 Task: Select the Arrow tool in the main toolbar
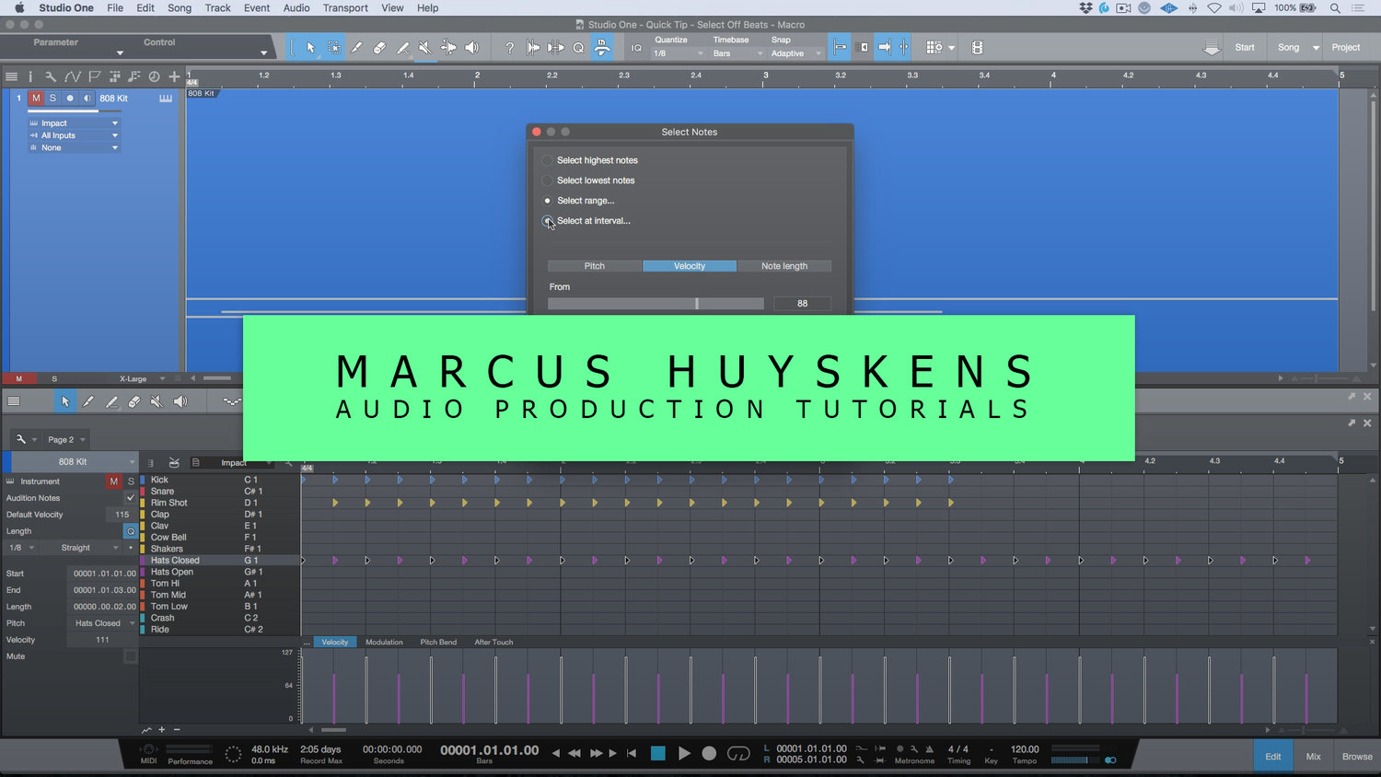pyautogui.click(x=310, y=47)
